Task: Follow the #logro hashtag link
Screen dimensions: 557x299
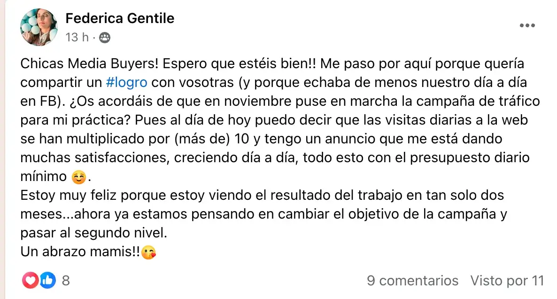Action: 126,82
